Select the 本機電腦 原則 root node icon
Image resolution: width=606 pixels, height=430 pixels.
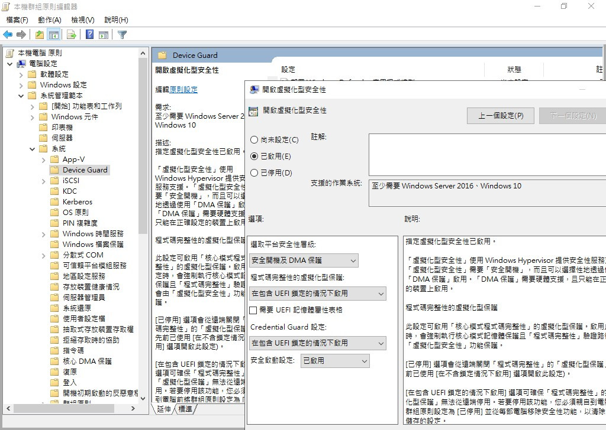(11, 53)
